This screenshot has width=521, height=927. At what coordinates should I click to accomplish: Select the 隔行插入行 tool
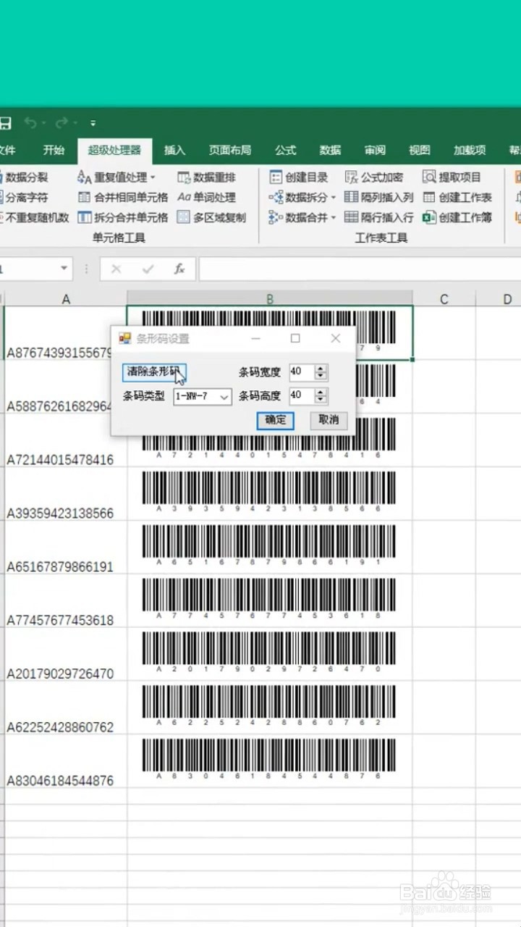click(x=378, y=217)
